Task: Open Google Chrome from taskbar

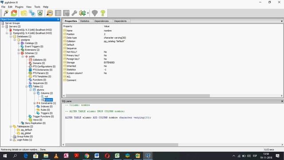Action: [x=87, y=156]
